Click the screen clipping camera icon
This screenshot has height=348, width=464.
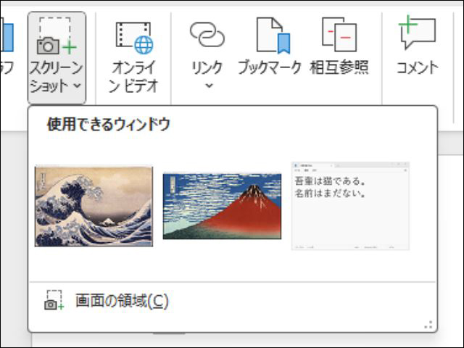[54, 300]
